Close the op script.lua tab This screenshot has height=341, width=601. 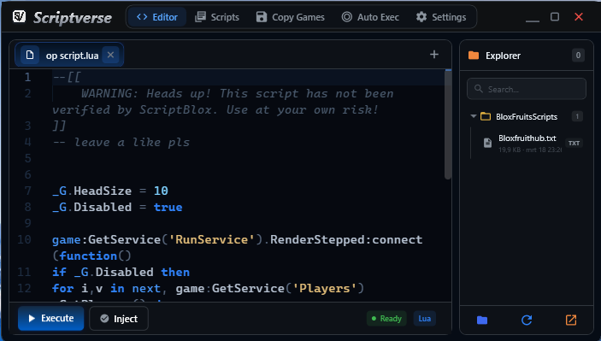[x=111, y=55]
